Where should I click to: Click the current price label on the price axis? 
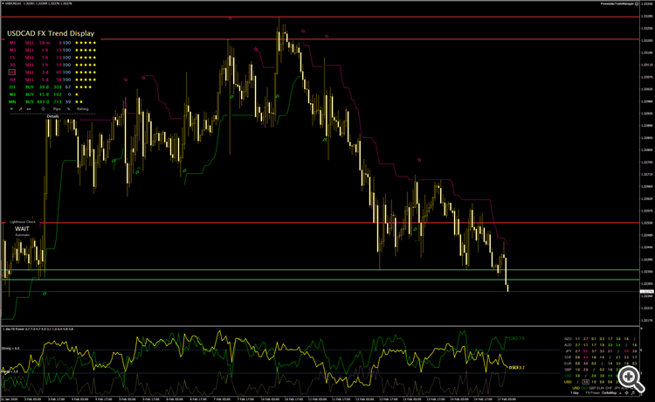646,292
